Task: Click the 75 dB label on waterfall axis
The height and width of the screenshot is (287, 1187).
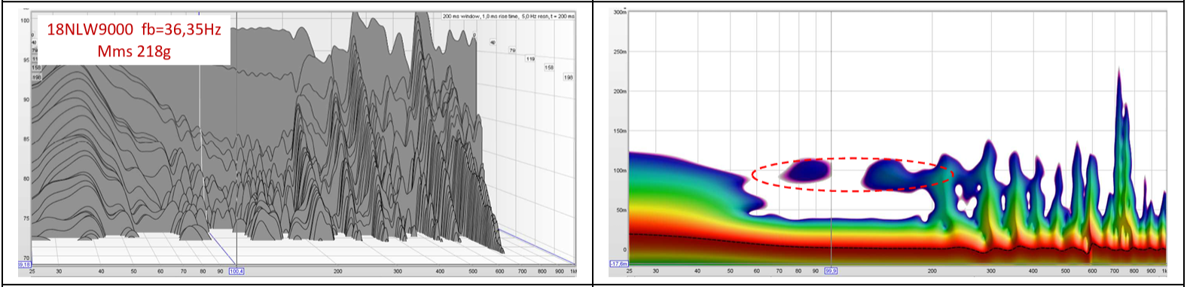Action: (26, 218)
